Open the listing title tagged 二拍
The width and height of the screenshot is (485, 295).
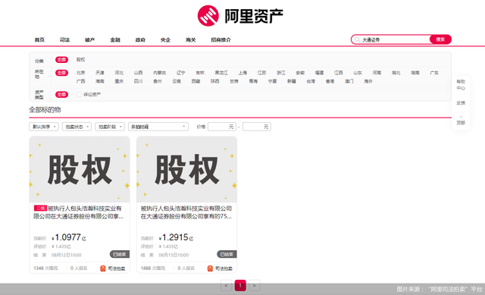click(79, 212)
